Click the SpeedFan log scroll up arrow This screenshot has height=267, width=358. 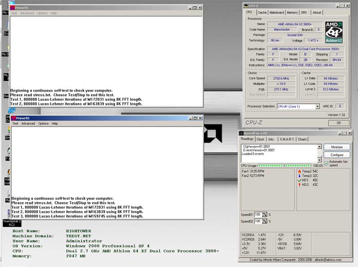[320, 147]
